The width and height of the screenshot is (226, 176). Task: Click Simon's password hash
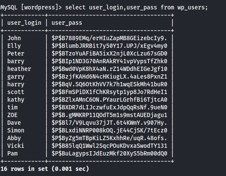109,130
